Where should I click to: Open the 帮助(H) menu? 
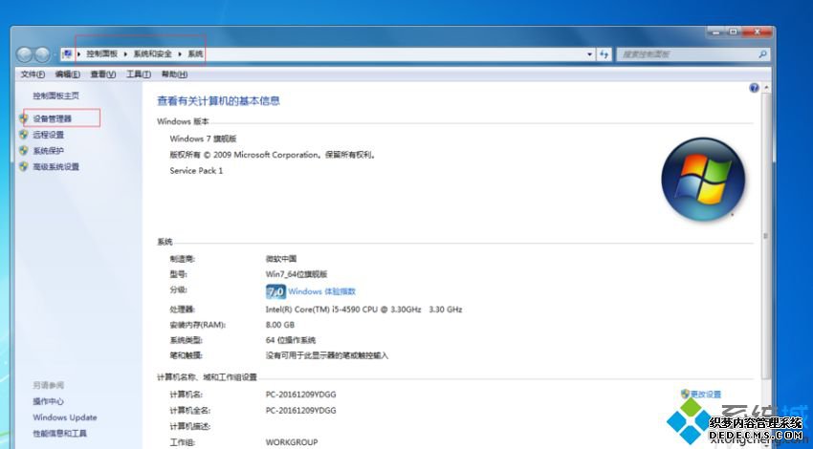click(x=174, y=75)
